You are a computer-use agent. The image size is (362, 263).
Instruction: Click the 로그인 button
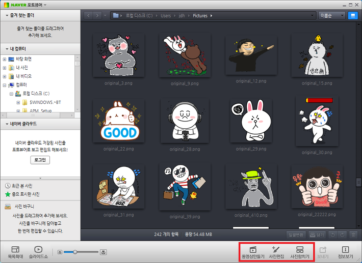coord(40,160)
